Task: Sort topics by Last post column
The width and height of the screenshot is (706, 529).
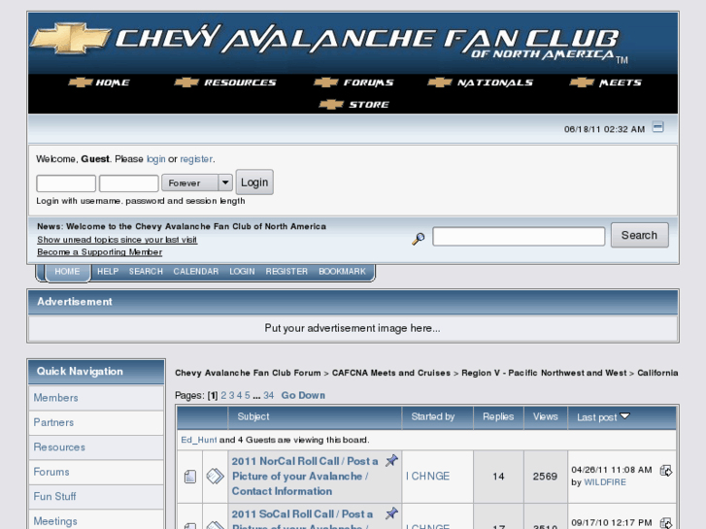Action: click(x=596, y=417)
